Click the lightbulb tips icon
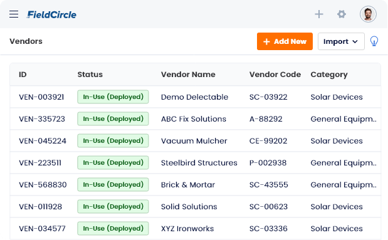The height and width of the screenshot is (240, 388). 374,41
